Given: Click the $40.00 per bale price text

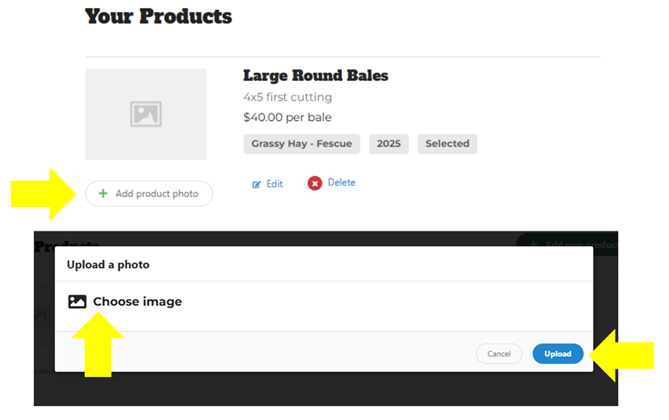Looking at the screenshot, I should (x=287, y=117).
